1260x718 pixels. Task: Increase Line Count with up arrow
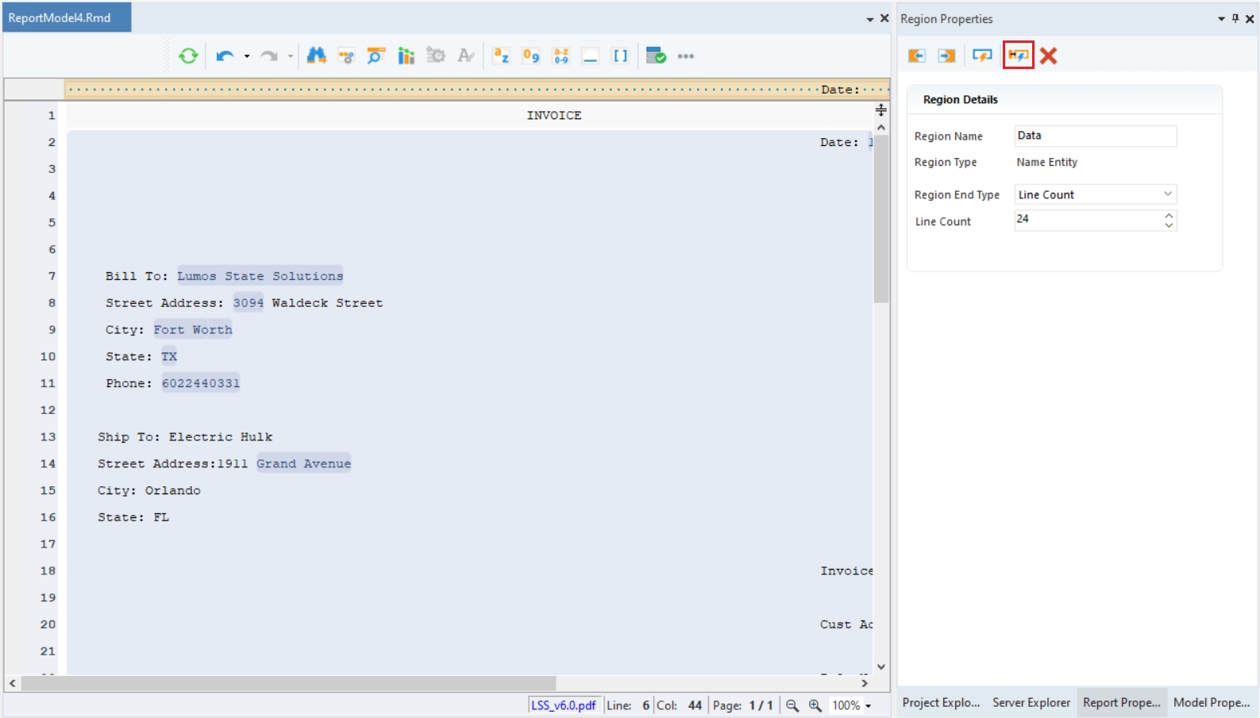pyautogui.click(x=1169, y=215)
